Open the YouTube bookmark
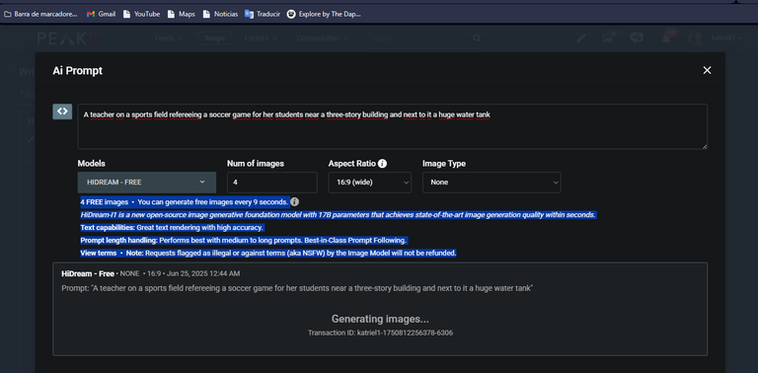This screenshot has height=373, width=758. point(142,14)
